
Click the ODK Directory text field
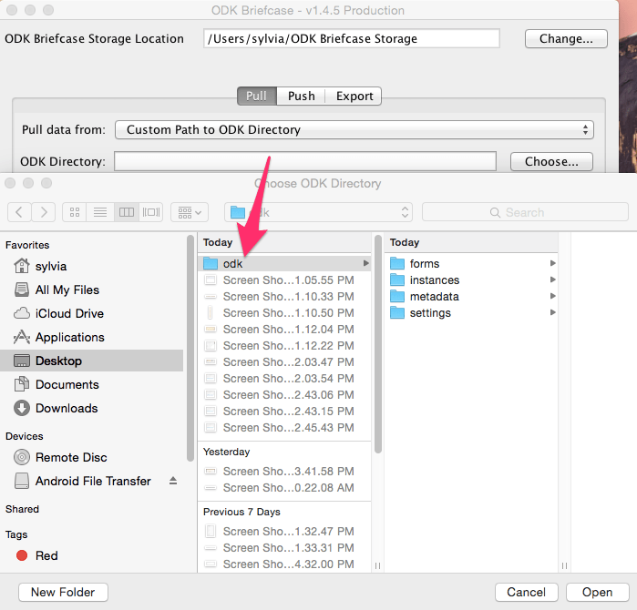[305, 161]
